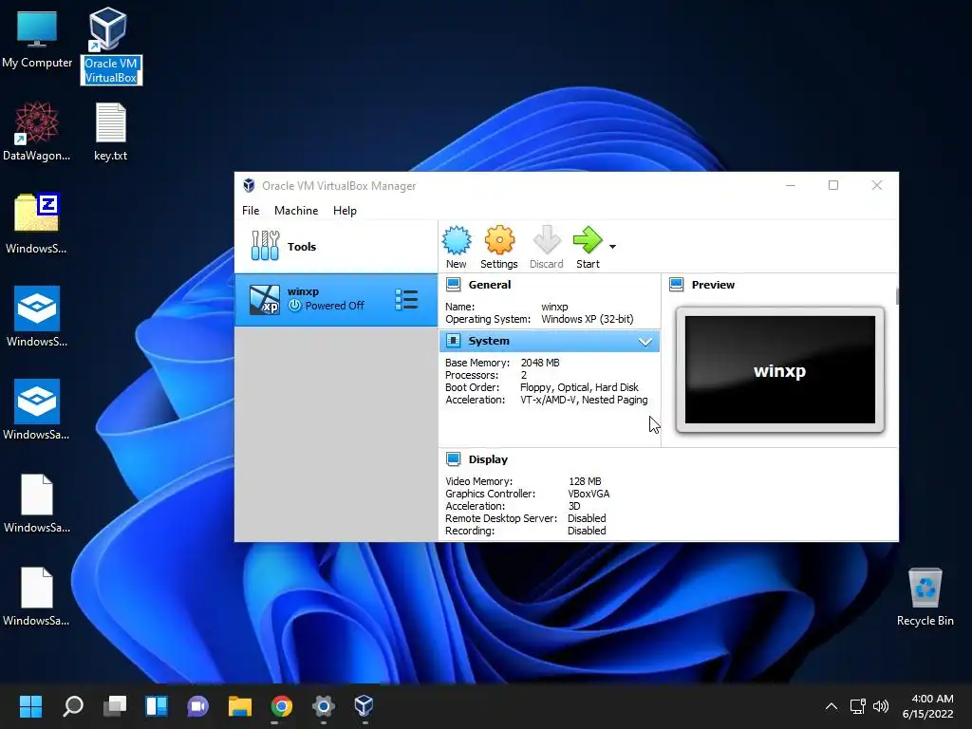Click the Boot Order value text

tap(579, 387)
